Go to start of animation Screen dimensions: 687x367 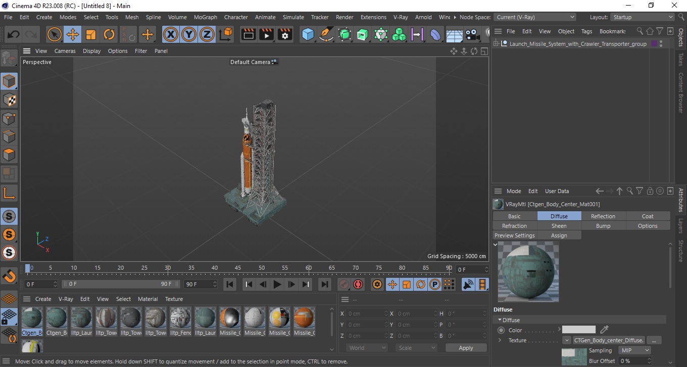[230, 284]
